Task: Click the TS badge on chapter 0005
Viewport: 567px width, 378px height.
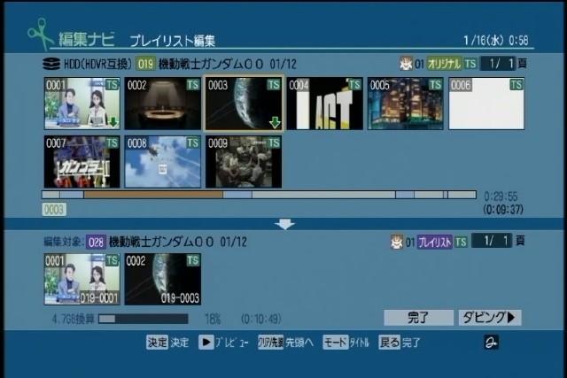Action: click(435, 85)
